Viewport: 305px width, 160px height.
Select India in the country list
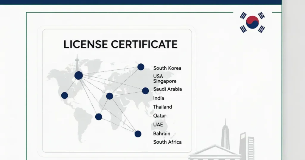pos(159,98)
